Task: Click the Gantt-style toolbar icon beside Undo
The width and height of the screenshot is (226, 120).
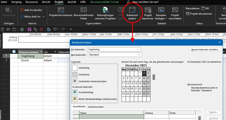Action: click(x=49, y=29)
